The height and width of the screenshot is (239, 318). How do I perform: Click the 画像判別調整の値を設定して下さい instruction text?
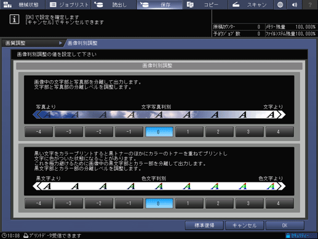pyautogui.click(x=57, y=54)
